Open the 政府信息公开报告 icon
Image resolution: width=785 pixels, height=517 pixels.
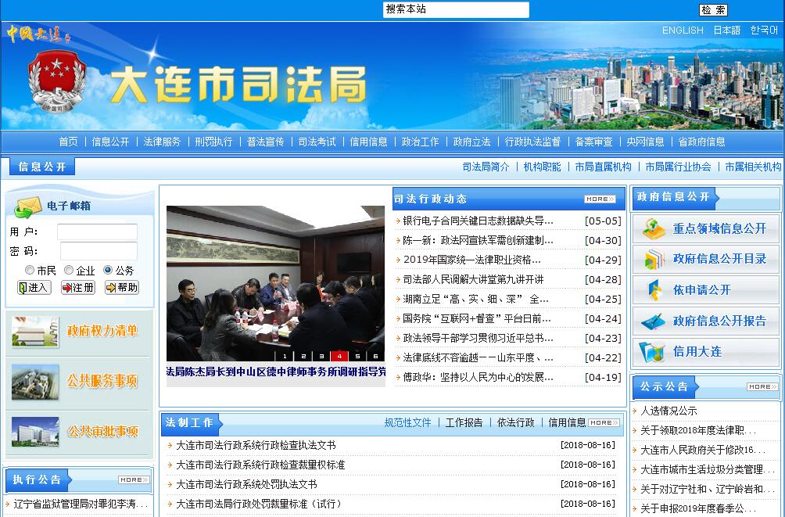pyautogui.click(x=653, y=321)
